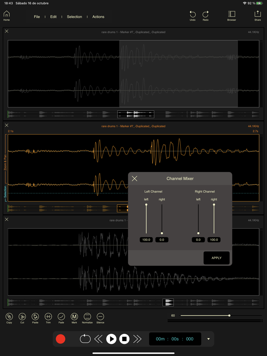
Task: Open the Selection menu
Action: (74, 17)
